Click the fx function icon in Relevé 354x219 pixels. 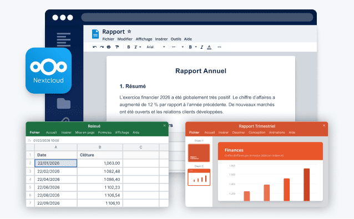tap(29, 140)
